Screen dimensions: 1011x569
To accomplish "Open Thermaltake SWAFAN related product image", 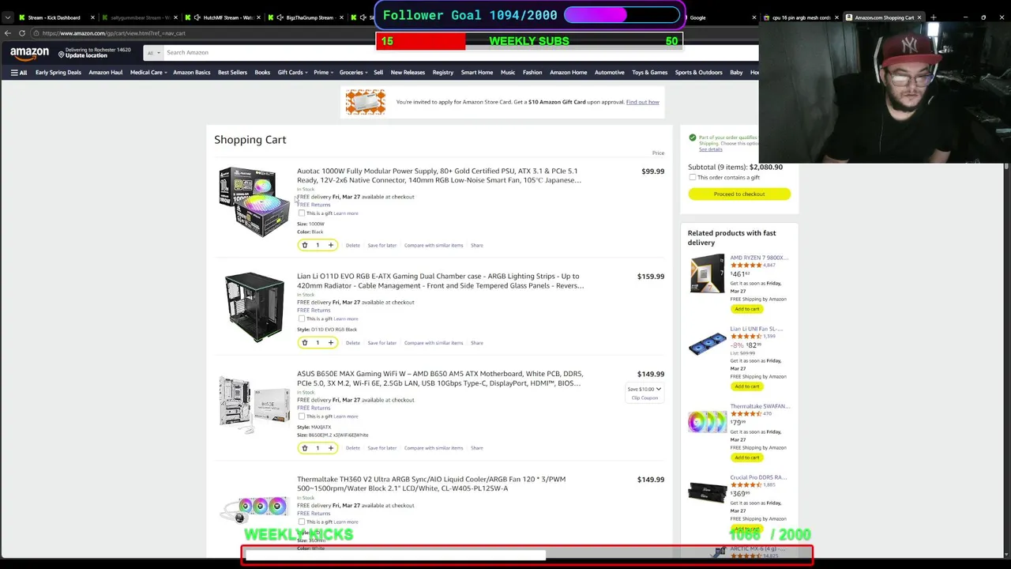I will point(707,422).
